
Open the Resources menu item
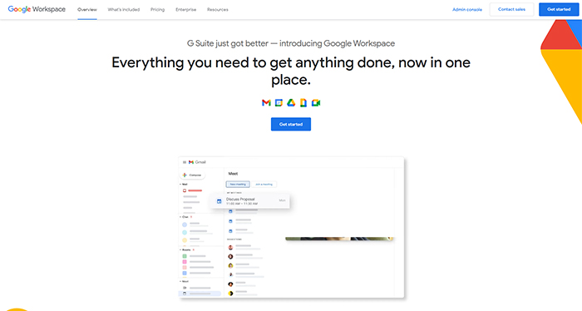click(x=218, y=10)
